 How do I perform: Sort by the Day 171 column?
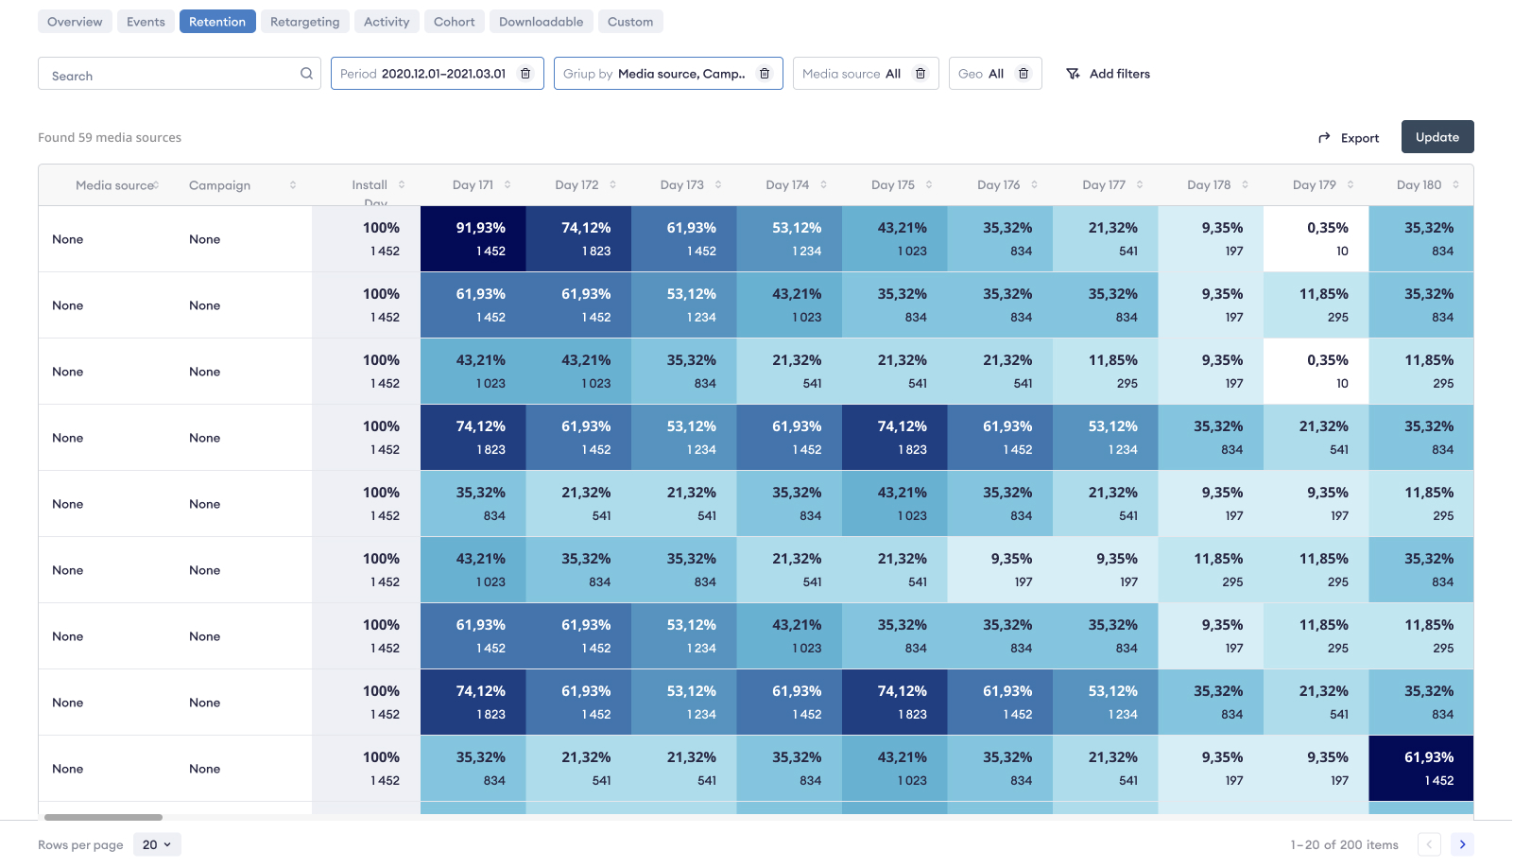click(x=508, y=185)
